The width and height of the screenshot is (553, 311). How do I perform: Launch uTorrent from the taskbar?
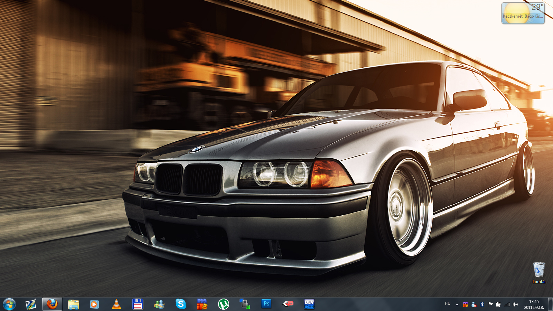(x=224, y=304)
